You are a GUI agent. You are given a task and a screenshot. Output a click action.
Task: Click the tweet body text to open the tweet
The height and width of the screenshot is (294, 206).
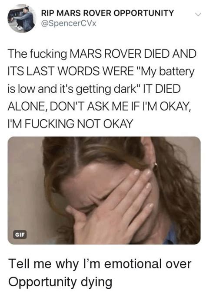pos(102,88)
